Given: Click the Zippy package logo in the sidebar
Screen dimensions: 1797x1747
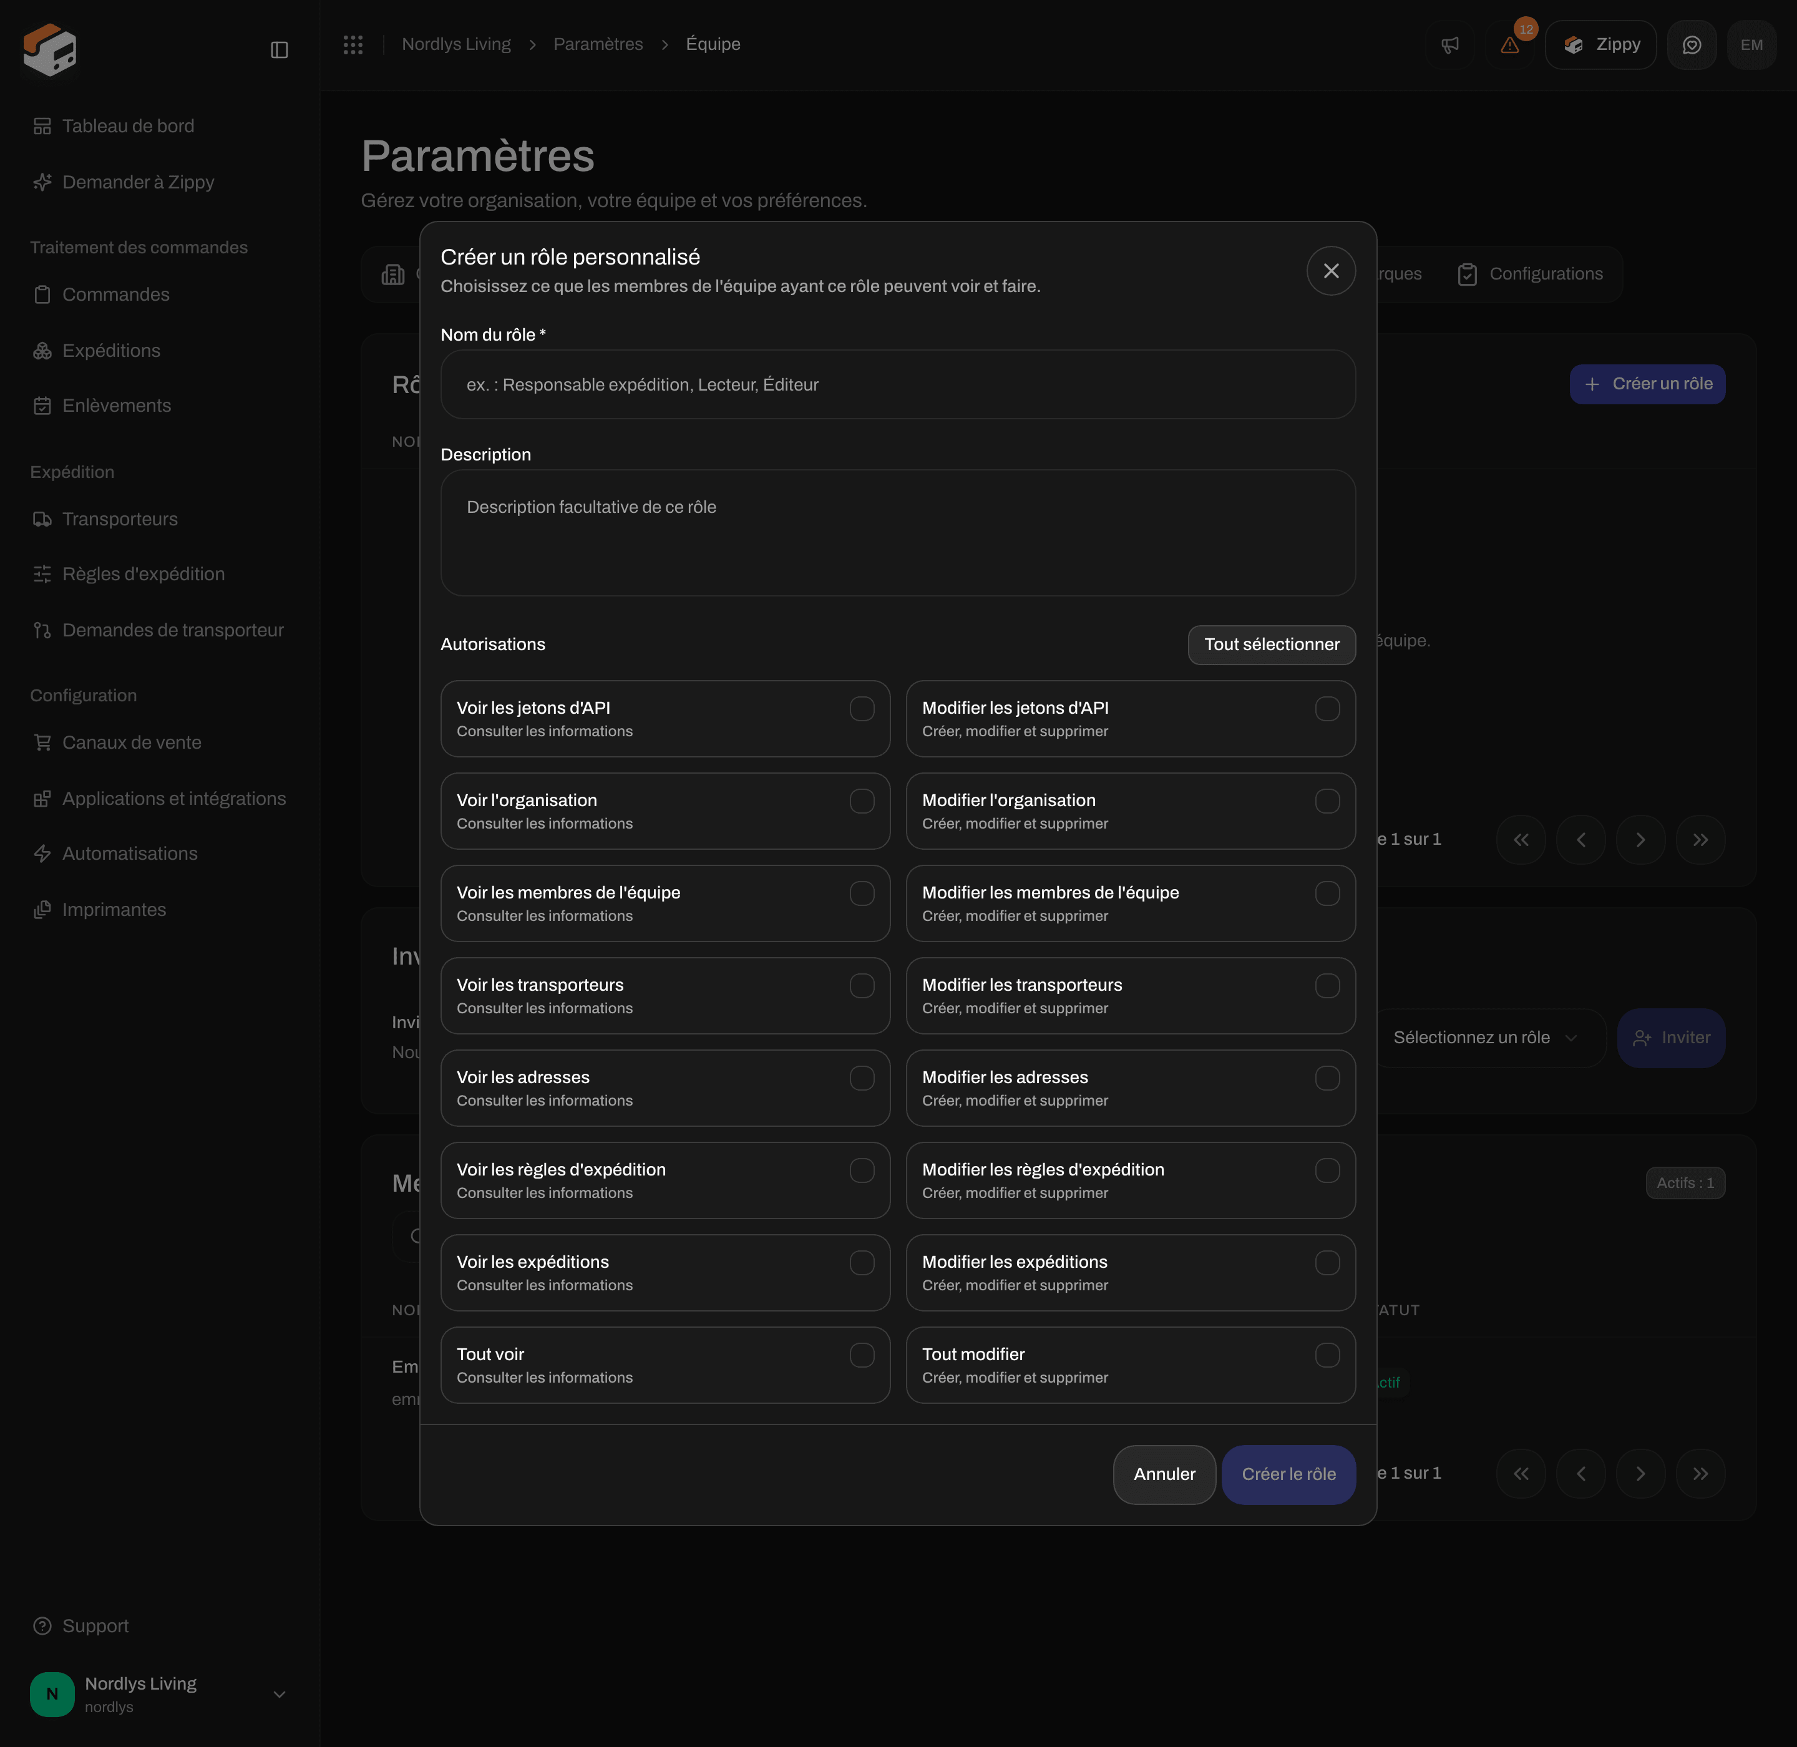Looking at the screenshot, I should coord(49,49).
